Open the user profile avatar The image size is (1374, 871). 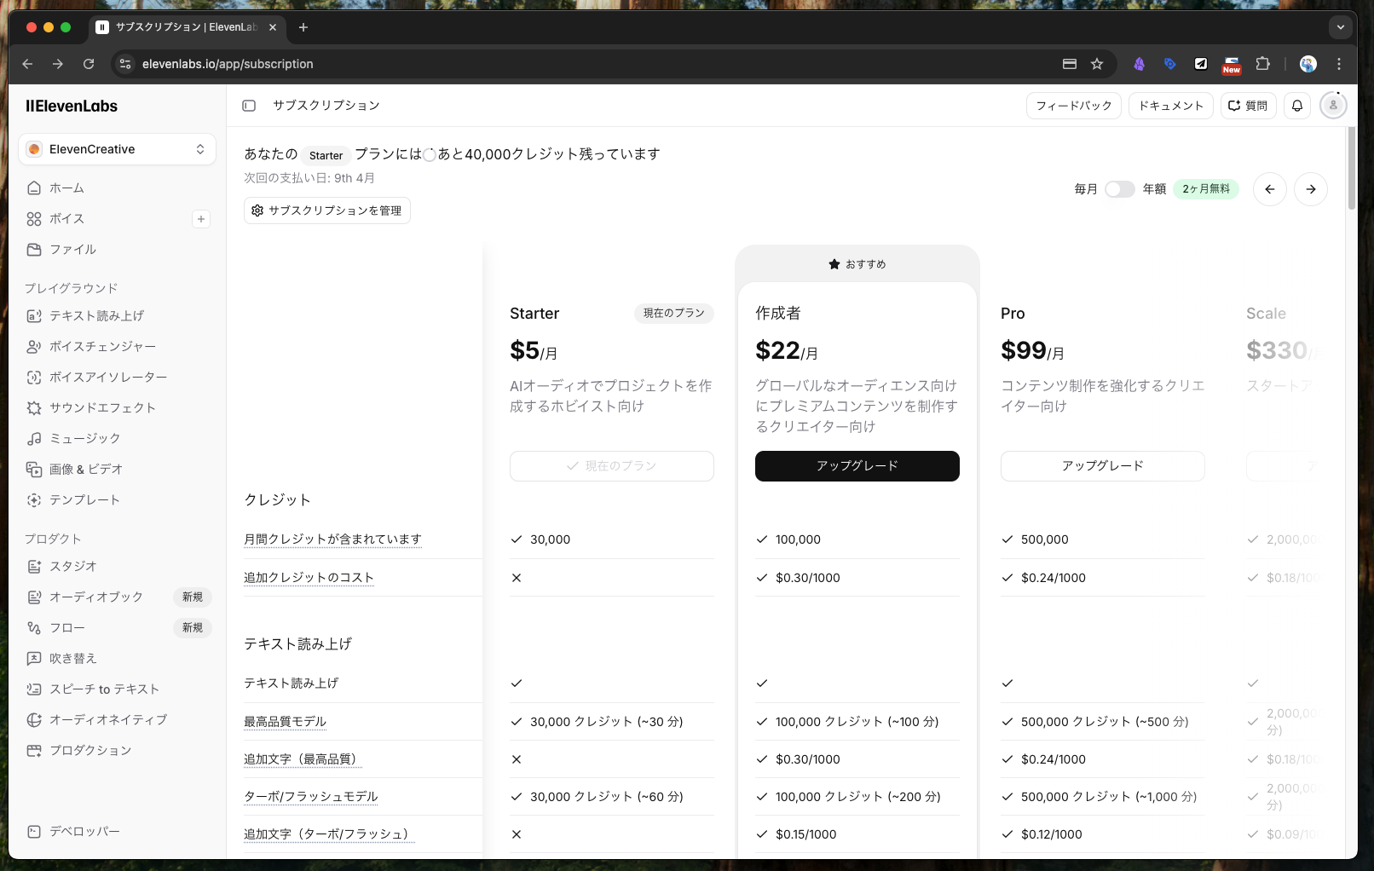click(x=1332, y=106)
